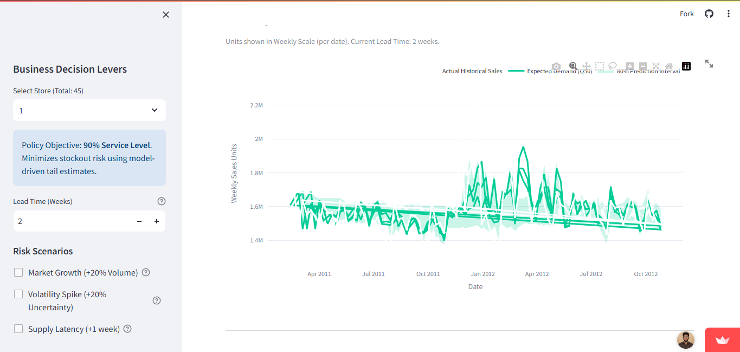740x352 pixels.
Task: Click the 1.4M y-axis label
Action: coord(256,240)
